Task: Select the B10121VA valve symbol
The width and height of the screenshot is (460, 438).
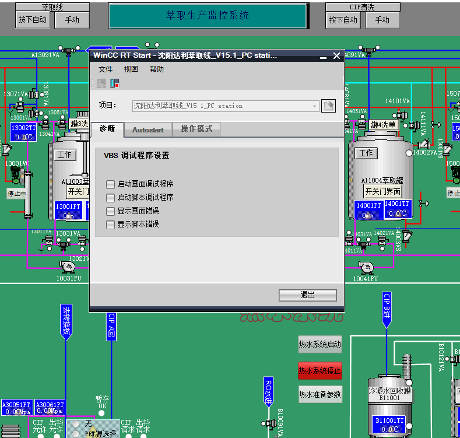Action: pyautogui.click(x=455, y=359)
